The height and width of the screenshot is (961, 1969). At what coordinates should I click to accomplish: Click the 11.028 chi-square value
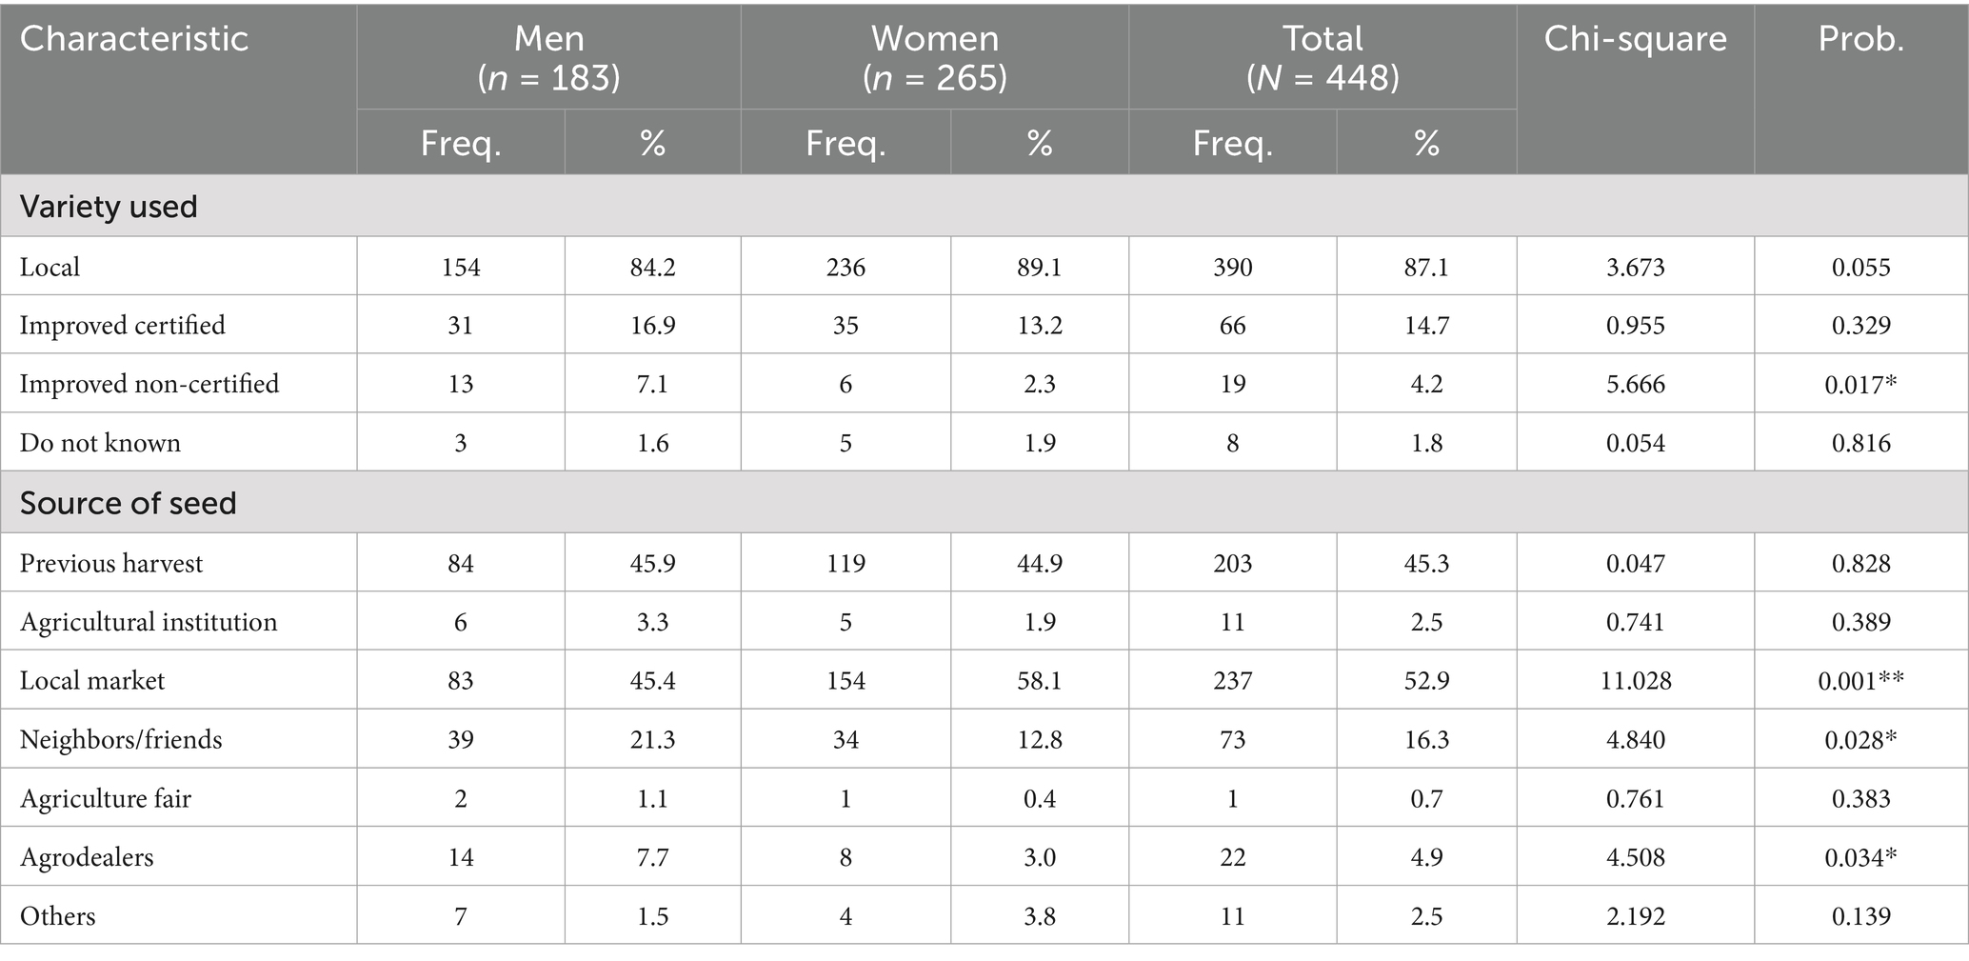1635,681
